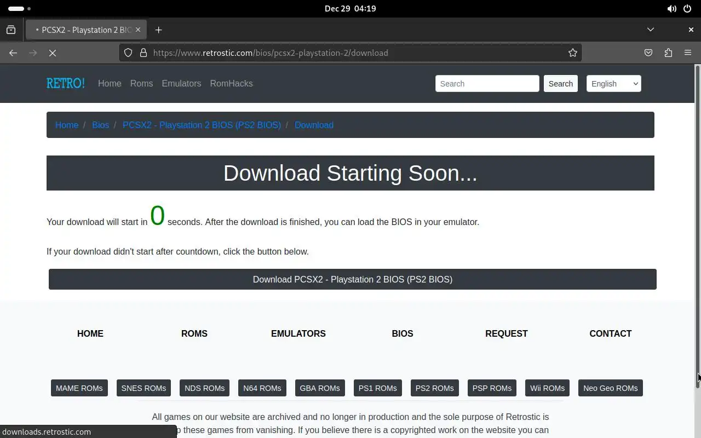Open the Firefox View recent browsing icon

[11, 30]
